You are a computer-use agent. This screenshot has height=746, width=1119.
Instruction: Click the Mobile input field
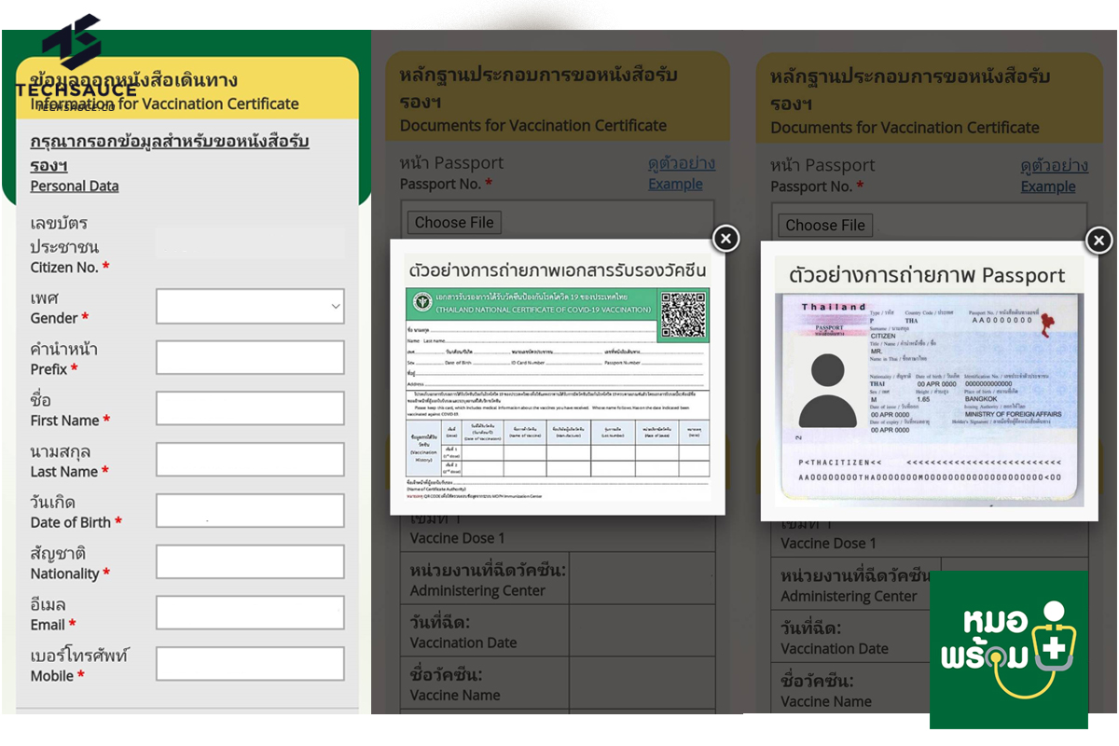250,664
